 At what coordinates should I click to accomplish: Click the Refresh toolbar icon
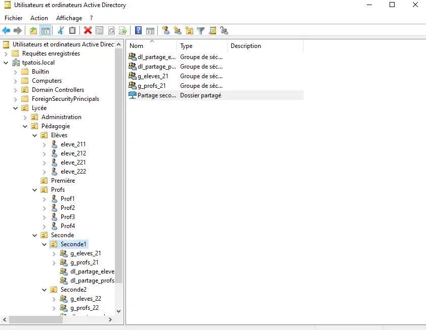pos(111,31)
